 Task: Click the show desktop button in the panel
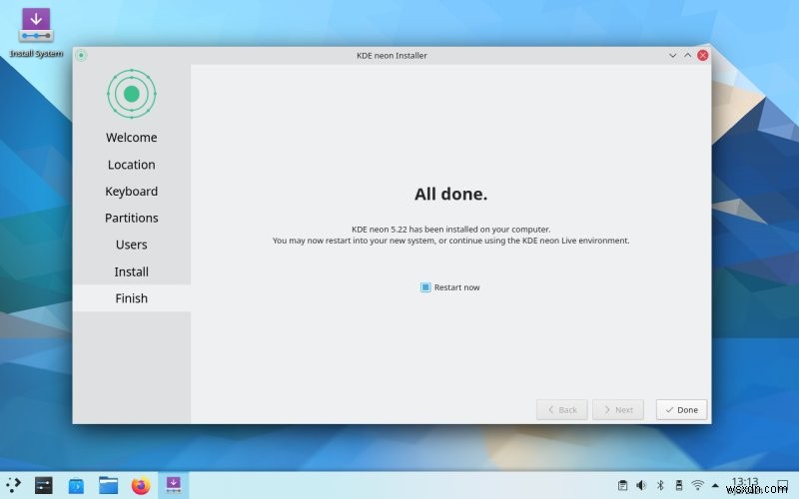point(783,485)
